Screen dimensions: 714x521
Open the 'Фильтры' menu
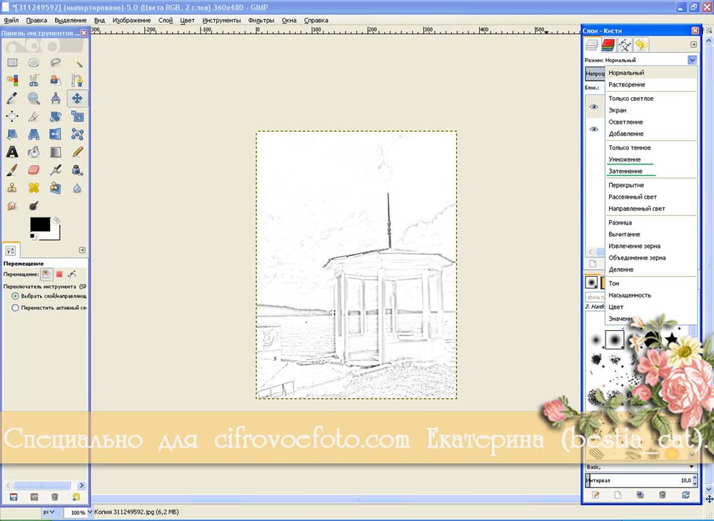tap(261, 20)
